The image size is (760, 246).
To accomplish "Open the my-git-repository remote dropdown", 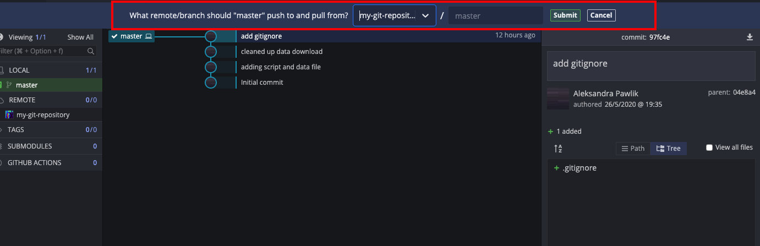I will 395,15.
